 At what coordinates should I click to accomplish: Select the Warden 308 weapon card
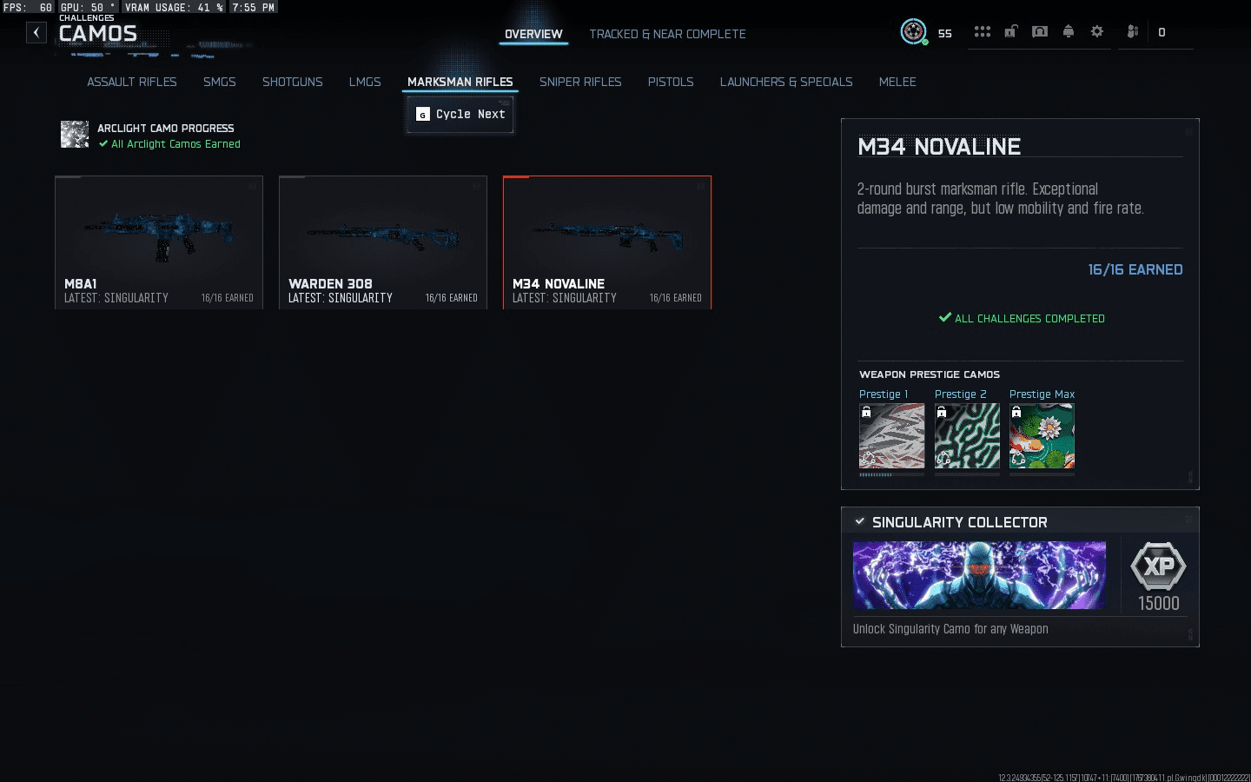tap(383, 242)
